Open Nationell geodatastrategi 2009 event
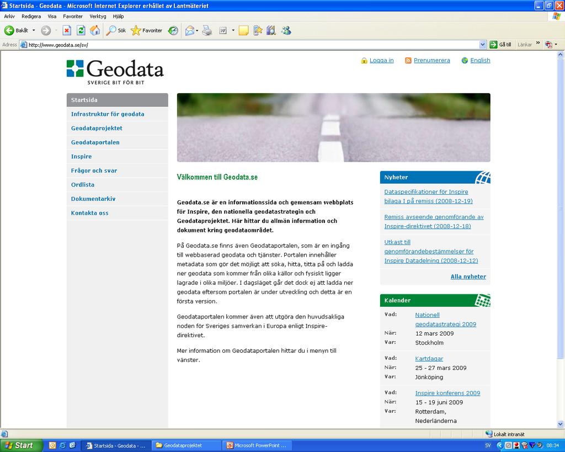The height and width of the screenshot is (452, 565). pyautogui.click(x=445, y=320)
